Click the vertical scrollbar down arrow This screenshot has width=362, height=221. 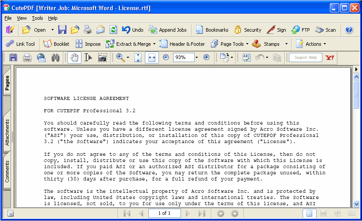tap(356, 204)
